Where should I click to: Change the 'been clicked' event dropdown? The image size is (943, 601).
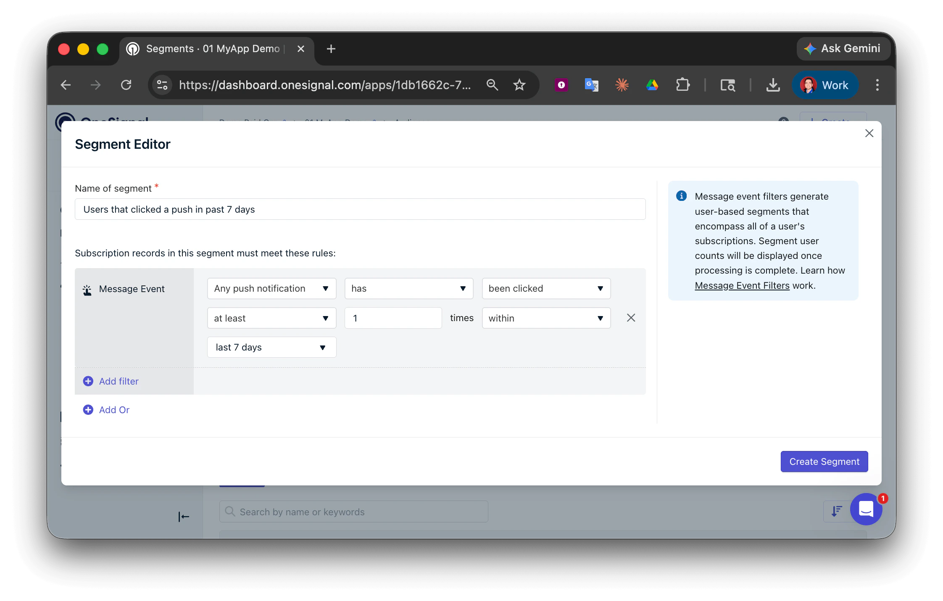545,288
